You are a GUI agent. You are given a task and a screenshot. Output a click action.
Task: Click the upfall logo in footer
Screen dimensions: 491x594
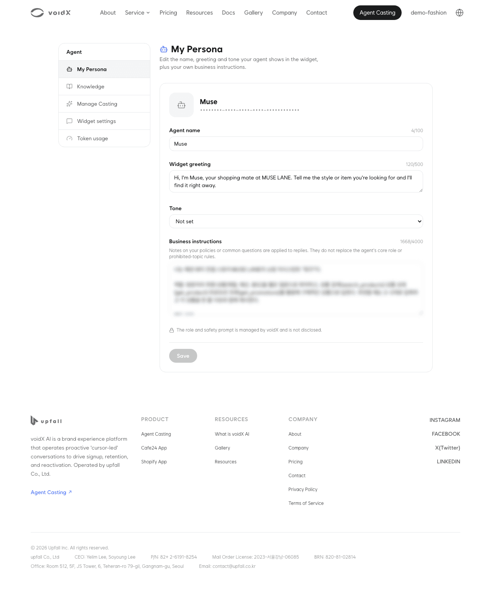click(46, 421)
